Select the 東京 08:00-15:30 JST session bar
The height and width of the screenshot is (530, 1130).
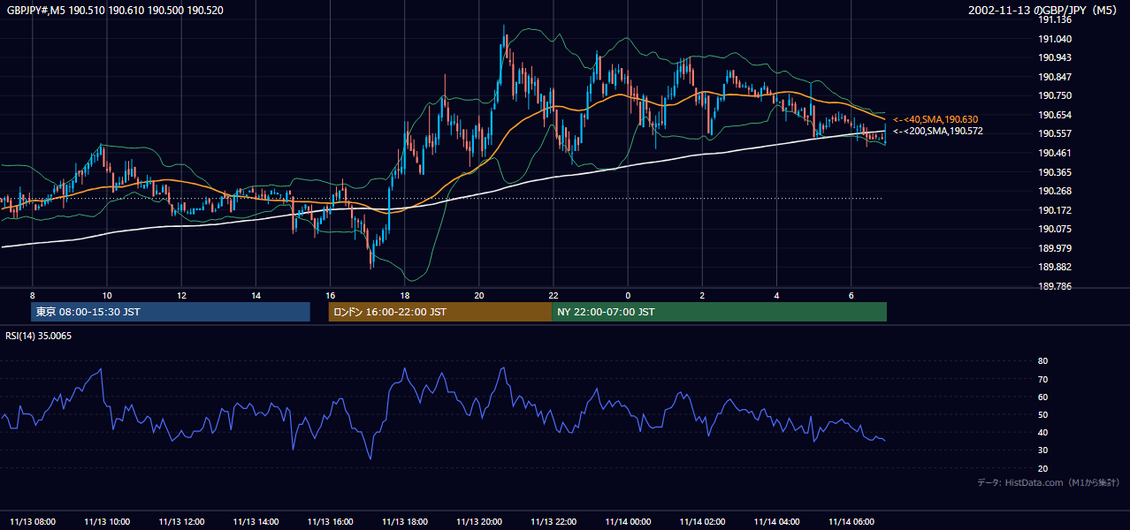171,312
